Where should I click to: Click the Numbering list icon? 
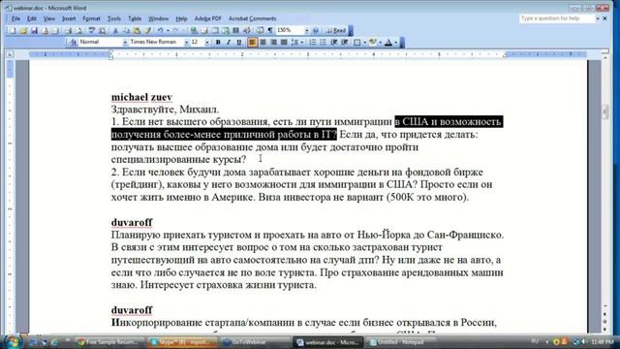313,42
